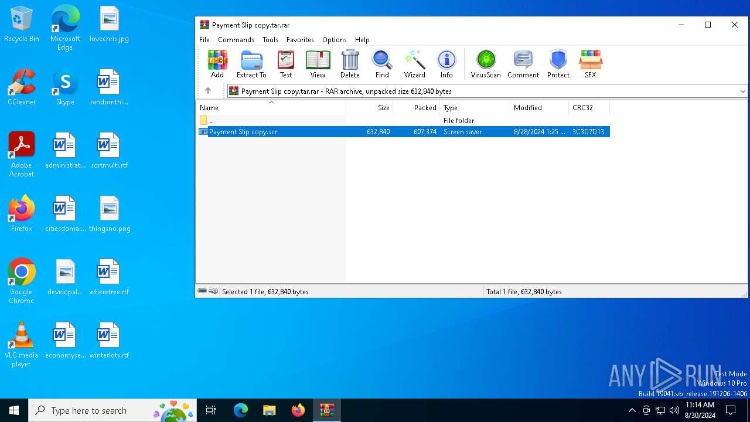Select the citiesdomai... desktop document

(x=65, y=214)
